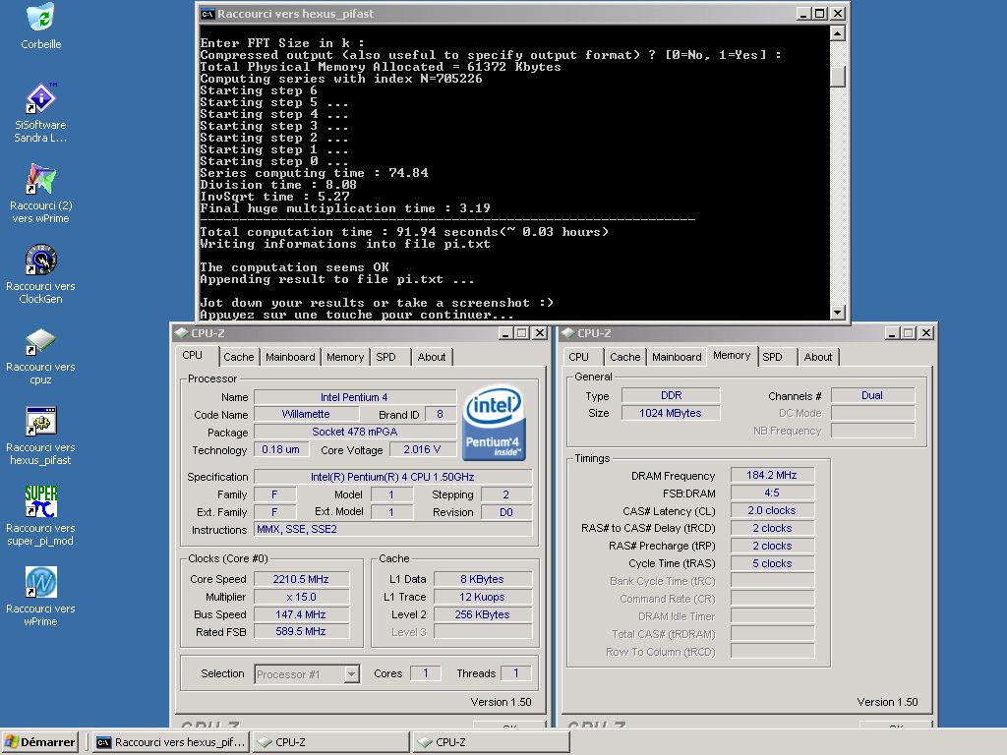Minimize the left CPU-Z window
This screenshot has height=755, width=1007.
[x=505, y=332]
